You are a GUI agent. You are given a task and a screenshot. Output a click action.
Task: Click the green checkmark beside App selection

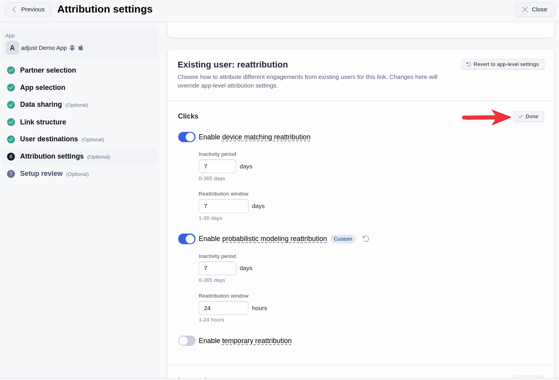tap(11, 88)
